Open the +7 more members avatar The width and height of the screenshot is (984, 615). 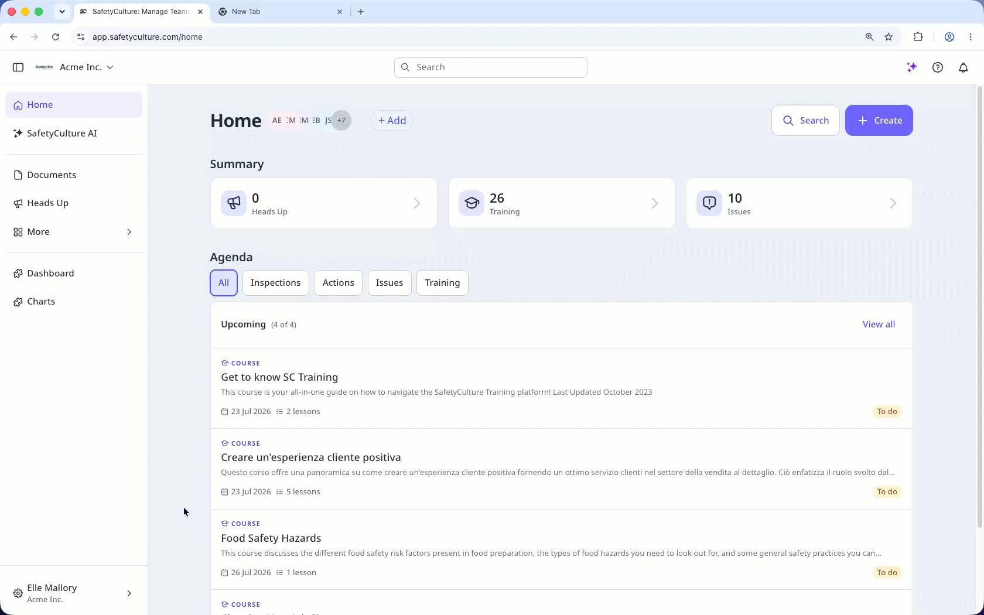click(x=341, y=121)
